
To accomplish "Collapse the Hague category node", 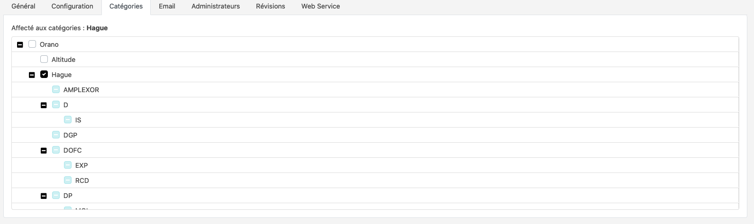I will coord(32,75).
